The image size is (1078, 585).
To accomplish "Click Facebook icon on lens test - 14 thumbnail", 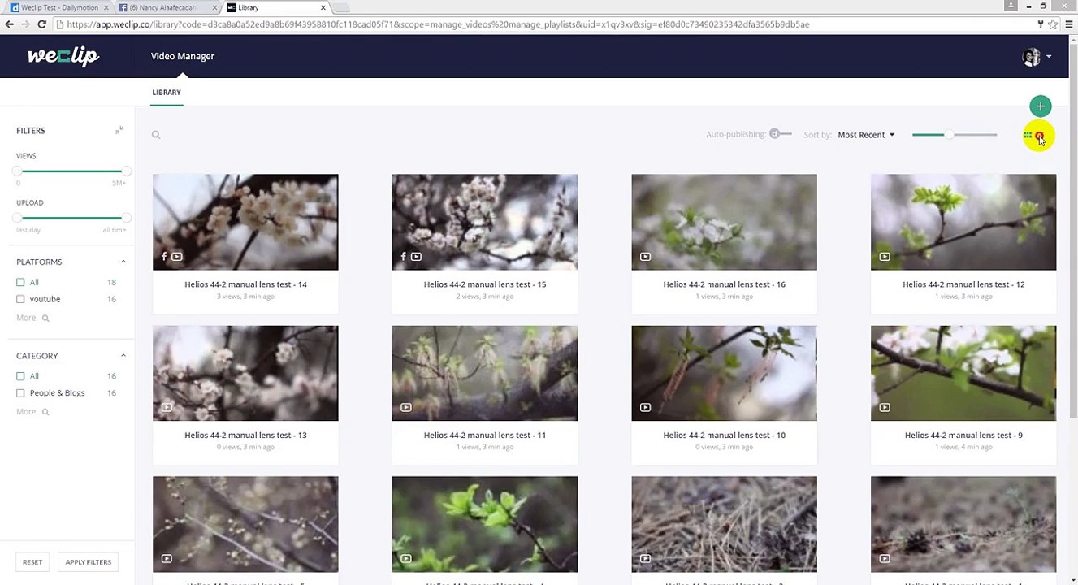I will click(x=164, y=257).
